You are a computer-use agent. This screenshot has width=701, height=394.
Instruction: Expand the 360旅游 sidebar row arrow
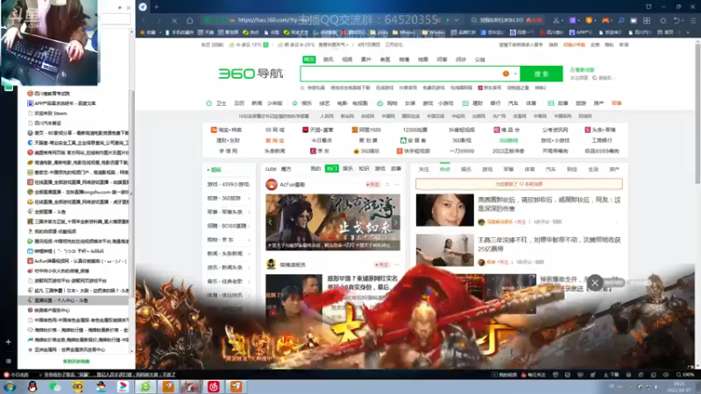tap(249, 199)
